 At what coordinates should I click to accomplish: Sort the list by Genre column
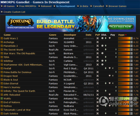click(x=53, y=35)
